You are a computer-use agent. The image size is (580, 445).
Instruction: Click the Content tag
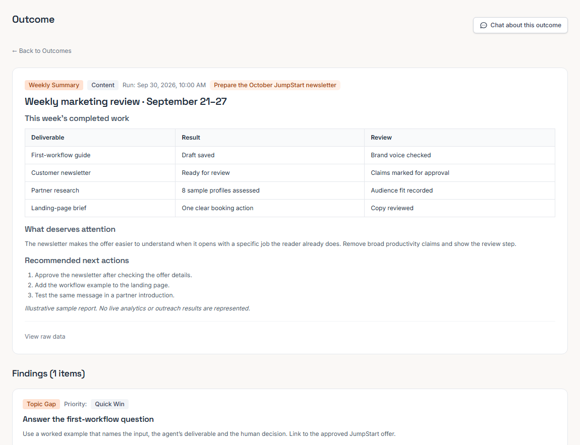pos(103,85)
